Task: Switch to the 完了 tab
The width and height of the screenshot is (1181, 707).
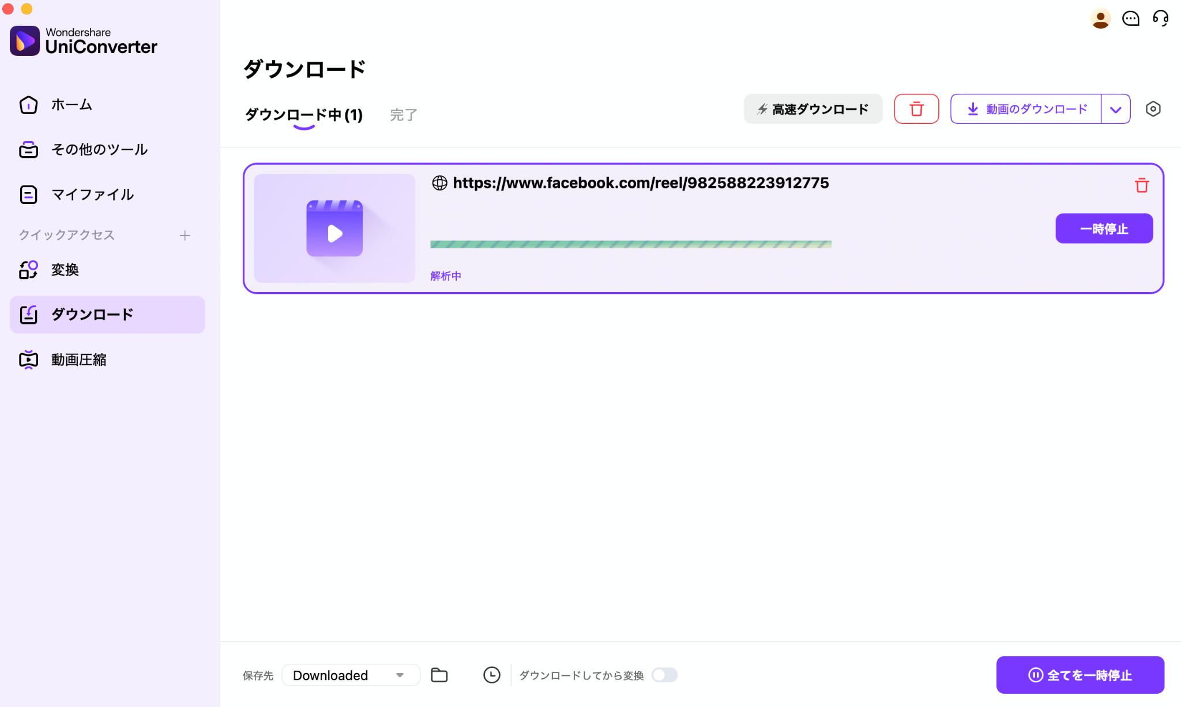Action: point(404,115)
